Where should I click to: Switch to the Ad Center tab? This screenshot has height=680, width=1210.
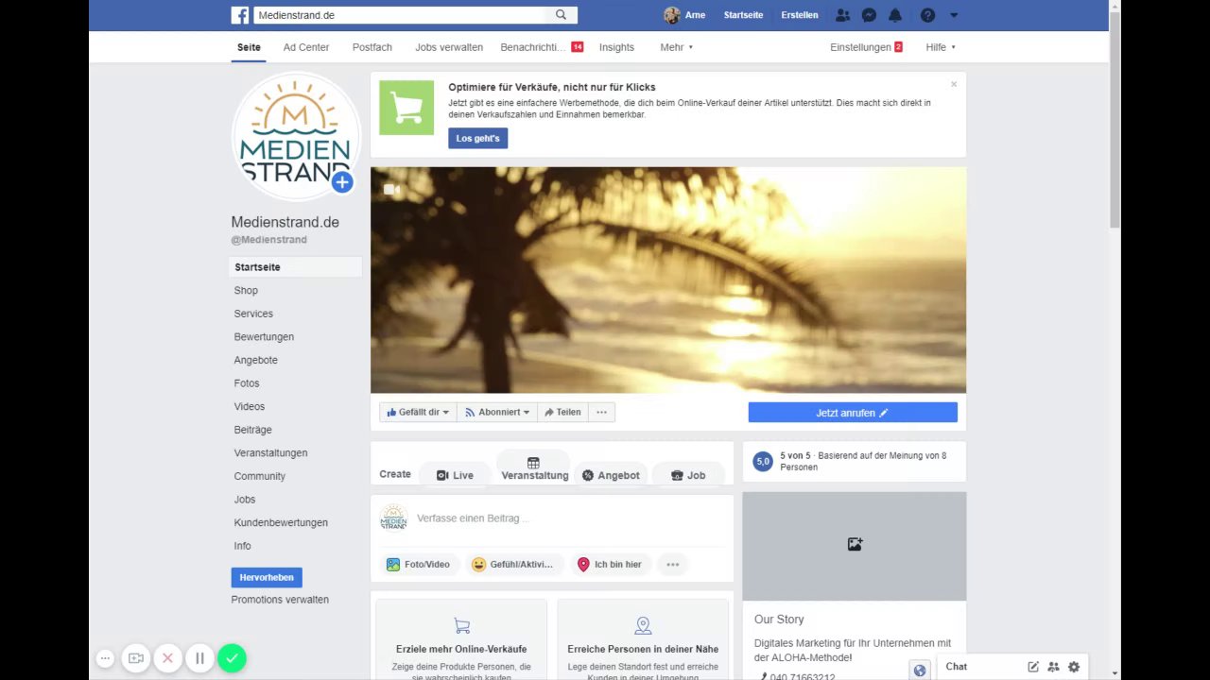coord(306,47)
